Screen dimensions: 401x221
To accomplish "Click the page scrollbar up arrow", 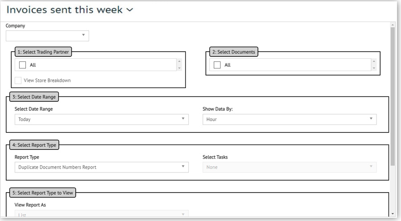I will tap(393, 25).
